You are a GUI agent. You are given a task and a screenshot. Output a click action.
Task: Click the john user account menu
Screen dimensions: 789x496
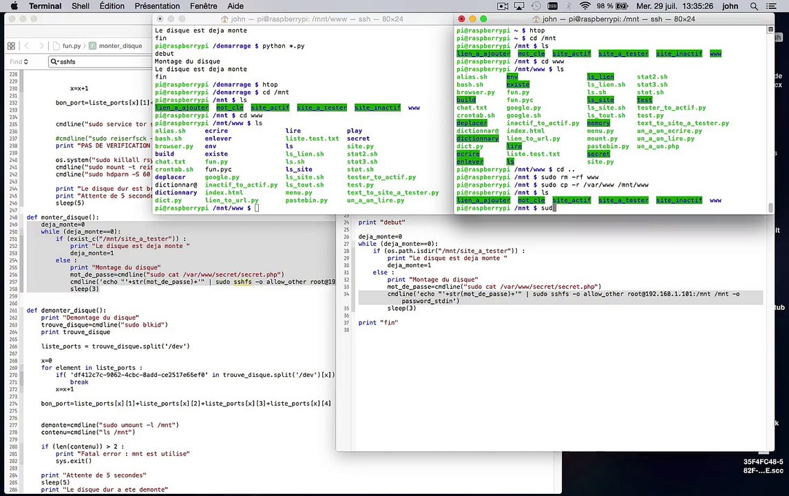click(730, 6)
